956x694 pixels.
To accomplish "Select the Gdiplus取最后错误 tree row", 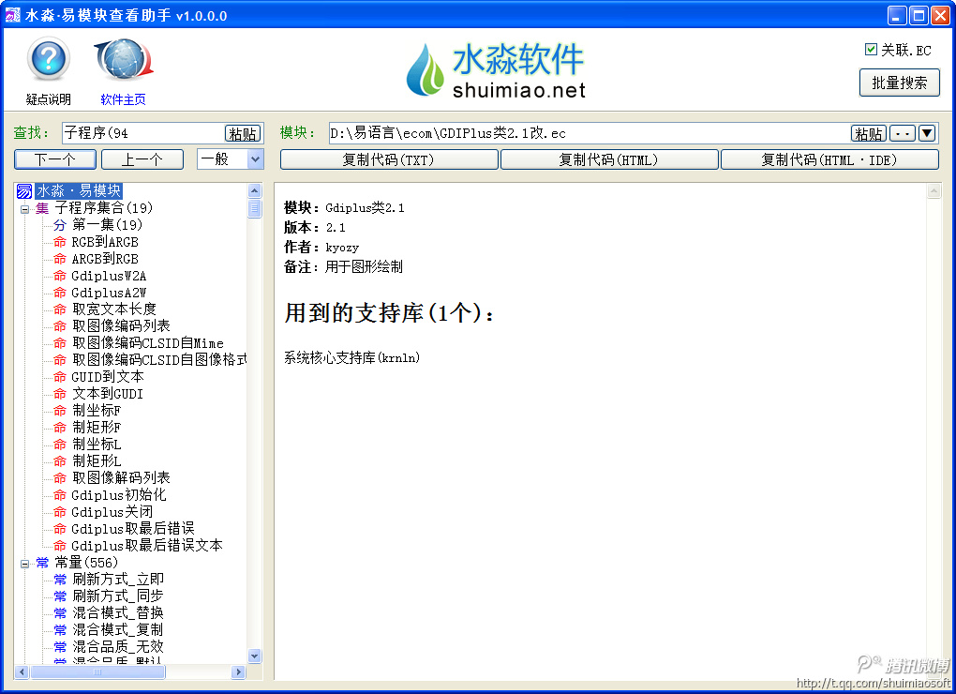I will coord(133,529).
